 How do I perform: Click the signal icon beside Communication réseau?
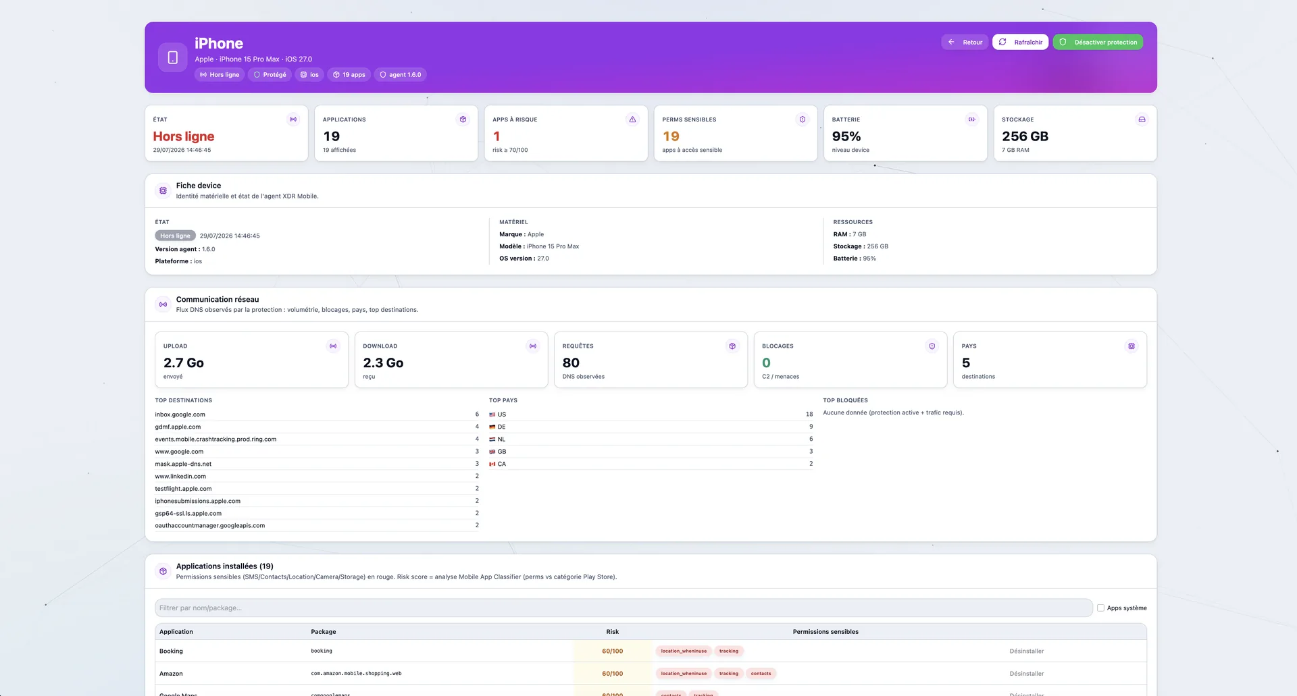(163, 304)
